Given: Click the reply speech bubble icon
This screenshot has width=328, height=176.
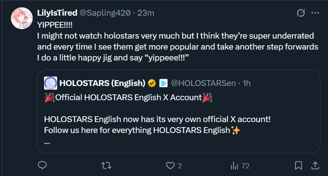Looking at the screenshot, I should (42, 166).
